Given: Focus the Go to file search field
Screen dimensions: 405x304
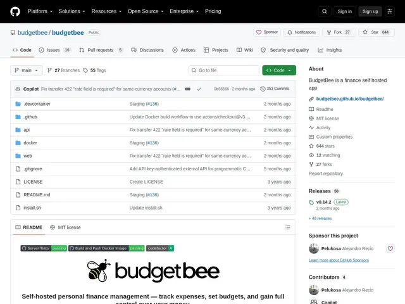Looking at the screenshot, I should coord(224,70).
